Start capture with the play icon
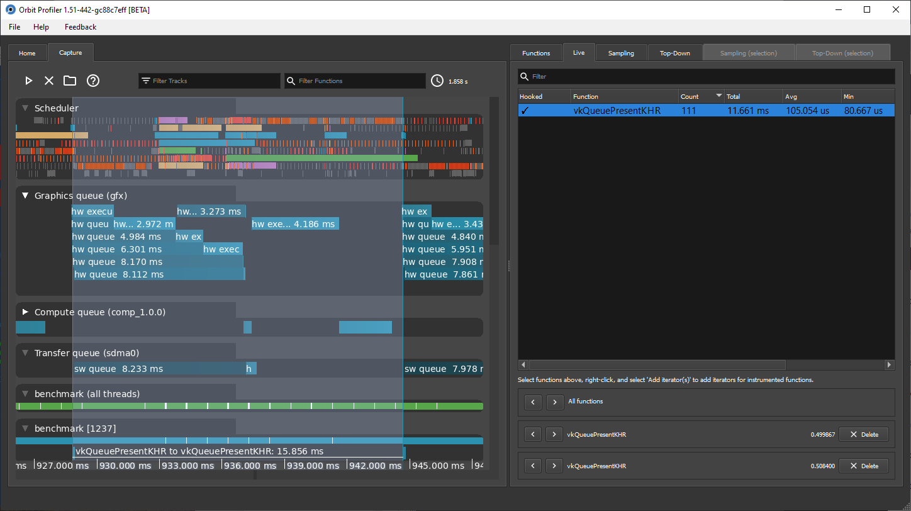 [x=28, y=81]
